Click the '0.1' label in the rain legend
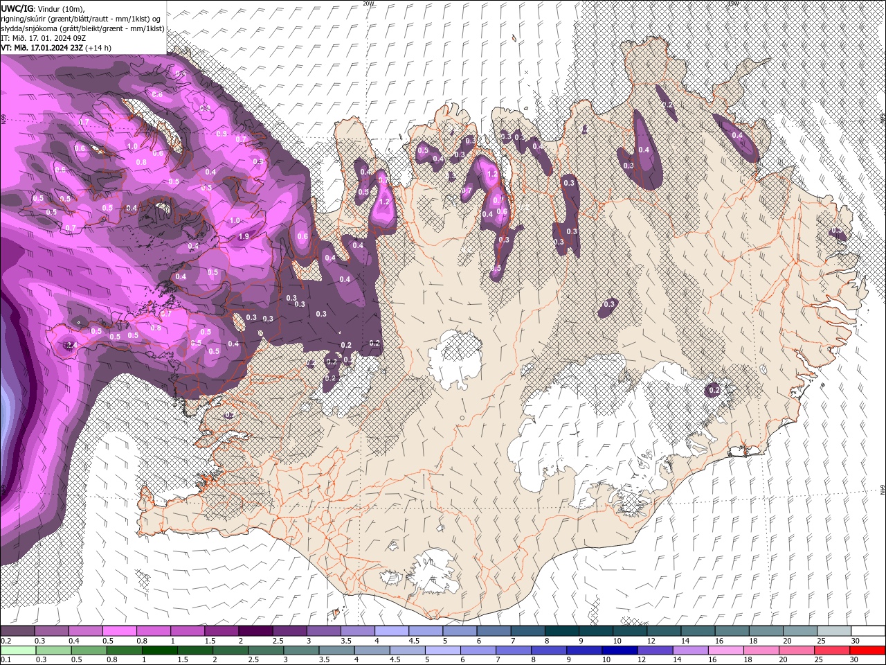 tap(6, 660)
